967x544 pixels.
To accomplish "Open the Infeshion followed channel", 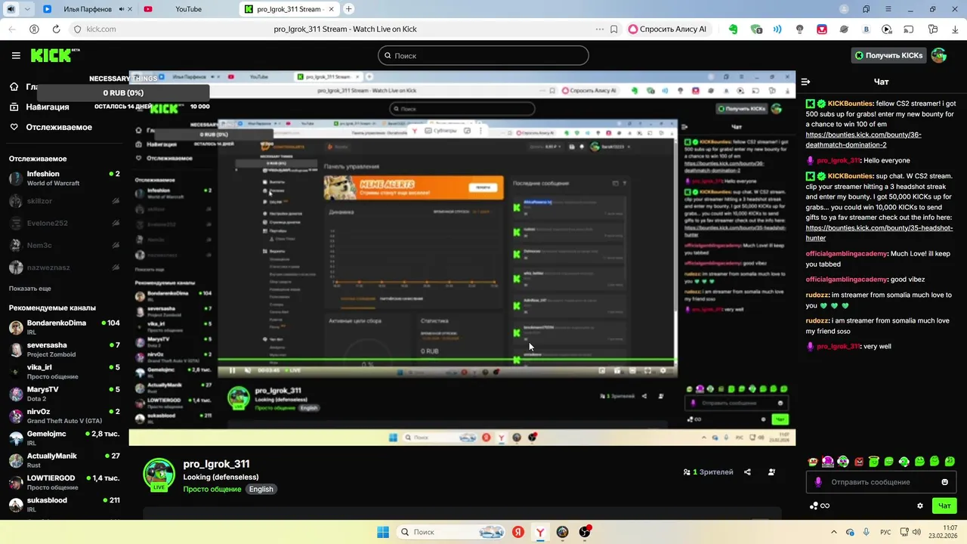I will (x=64, y=178).
